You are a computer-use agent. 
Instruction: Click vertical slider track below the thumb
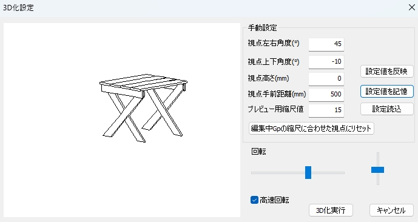point(378,178)
